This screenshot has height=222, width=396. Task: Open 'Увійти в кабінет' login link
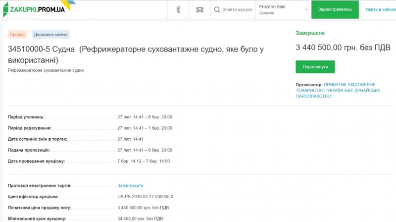click(380, 9)
